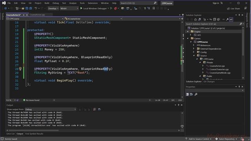Click Solution Explorer Home icon

tap(195, 20)
